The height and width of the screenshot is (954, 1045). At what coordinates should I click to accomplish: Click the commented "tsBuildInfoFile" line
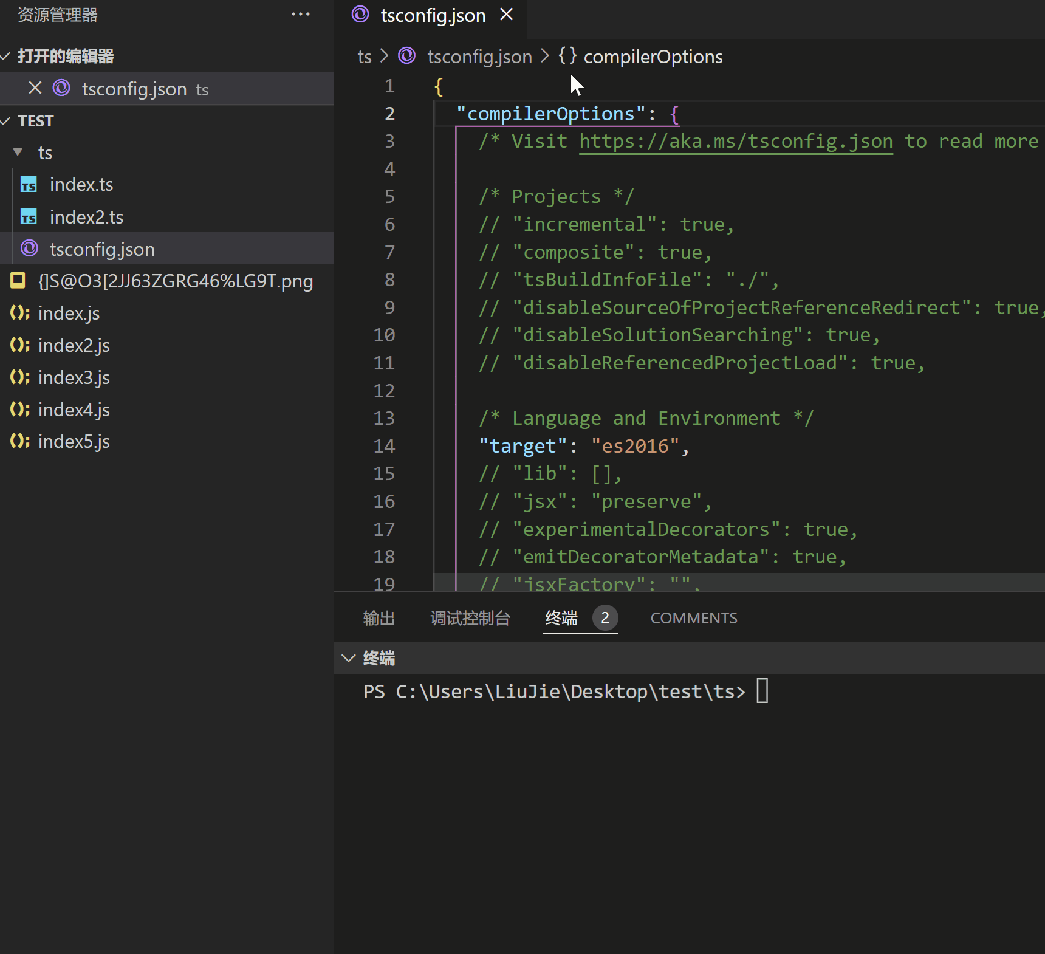(629, 280)
